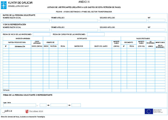Click 'Dirección General de Pesca' footer text
This screenshot has height=120, width=168.
[x=10, y=117]
